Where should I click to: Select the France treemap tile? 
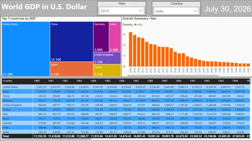107,70
